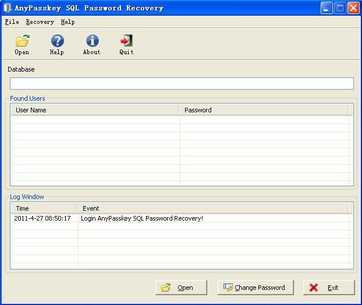Select the 2011-4-27 08:50:17 log time cell

(42, 218)
